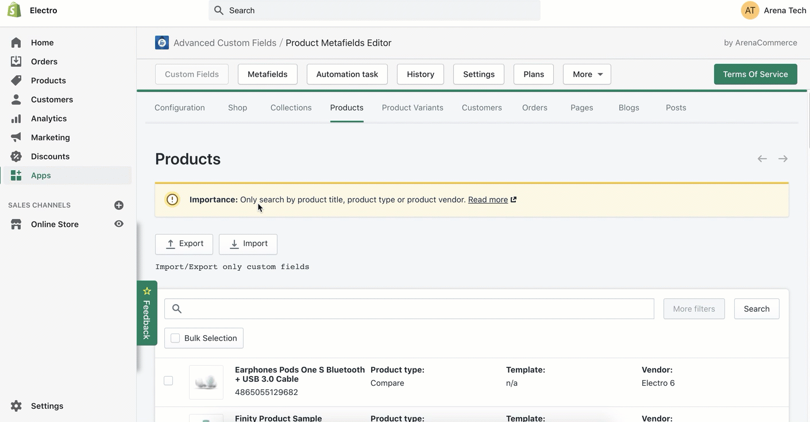Switch to the Collections tab

(291, 108)
